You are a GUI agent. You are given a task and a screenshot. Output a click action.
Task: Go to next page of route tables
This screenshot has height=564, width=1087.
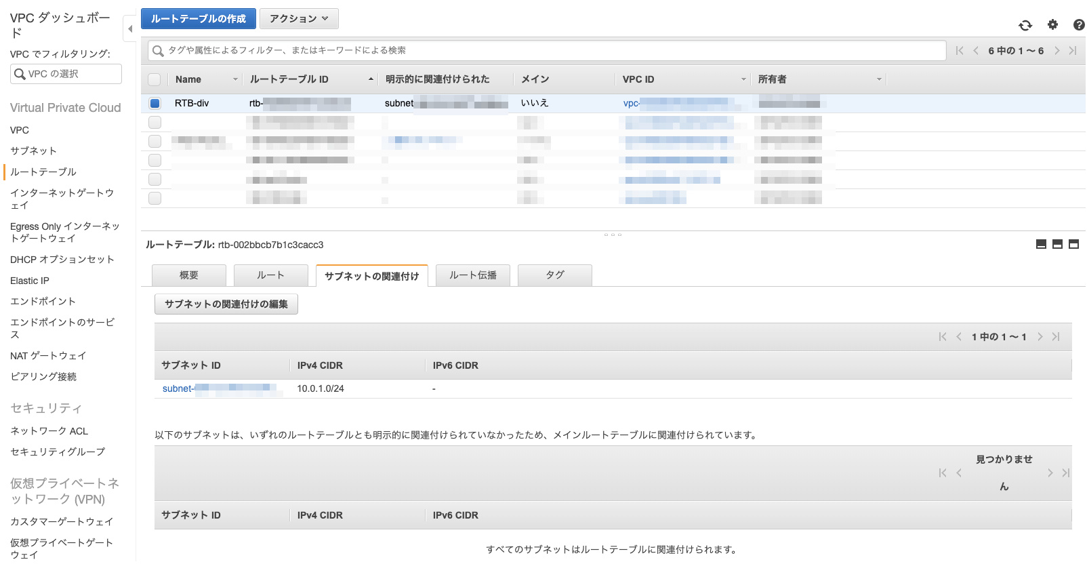pyautogui.click(x=1057, y=50)
